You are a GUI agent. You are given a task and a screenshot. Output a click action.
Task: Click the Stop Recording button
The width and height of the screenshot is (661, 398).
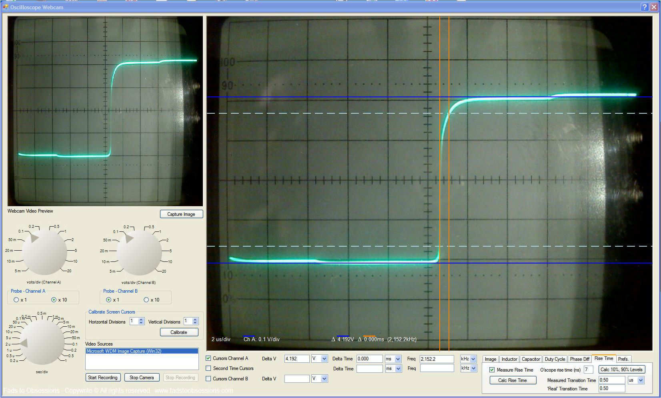180,378
